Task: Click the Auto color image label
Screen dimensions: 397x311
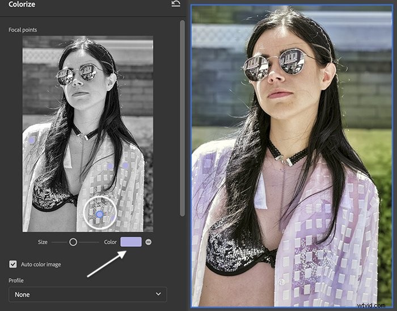Action: coord(41,264)
